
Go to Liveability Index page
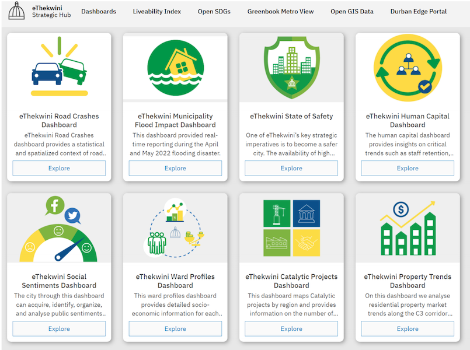(157, 12)
